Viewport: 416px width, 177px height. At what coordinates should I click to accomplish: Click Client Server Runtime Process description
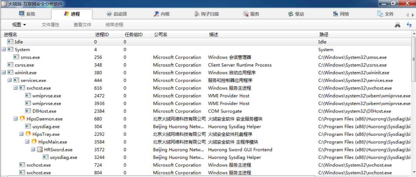point(240,65)
